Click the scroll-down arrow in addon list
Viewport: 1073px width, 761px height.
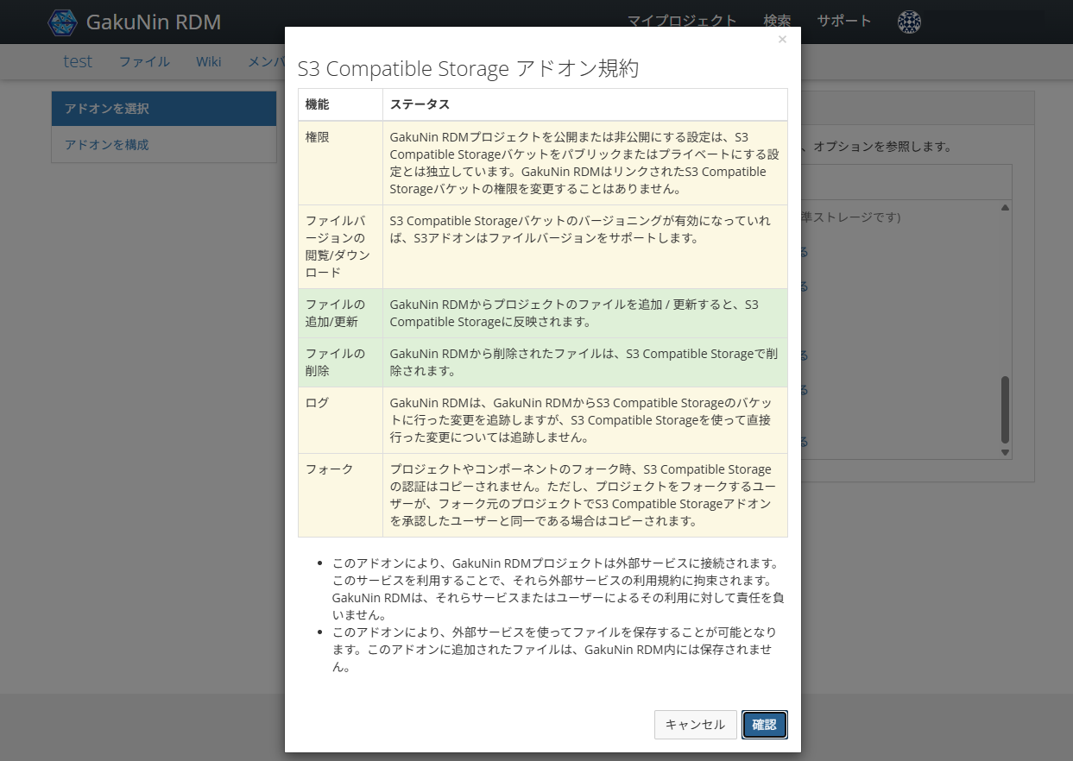[1005, 452]
